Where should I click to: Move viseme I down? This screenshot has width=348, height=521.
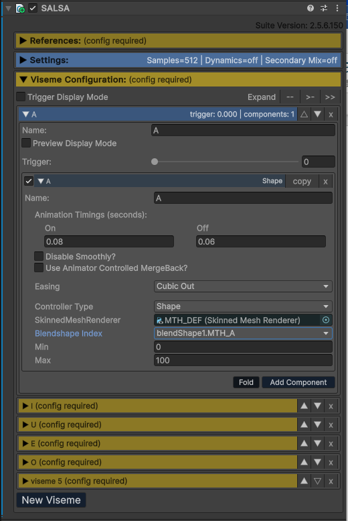point(317,406)
